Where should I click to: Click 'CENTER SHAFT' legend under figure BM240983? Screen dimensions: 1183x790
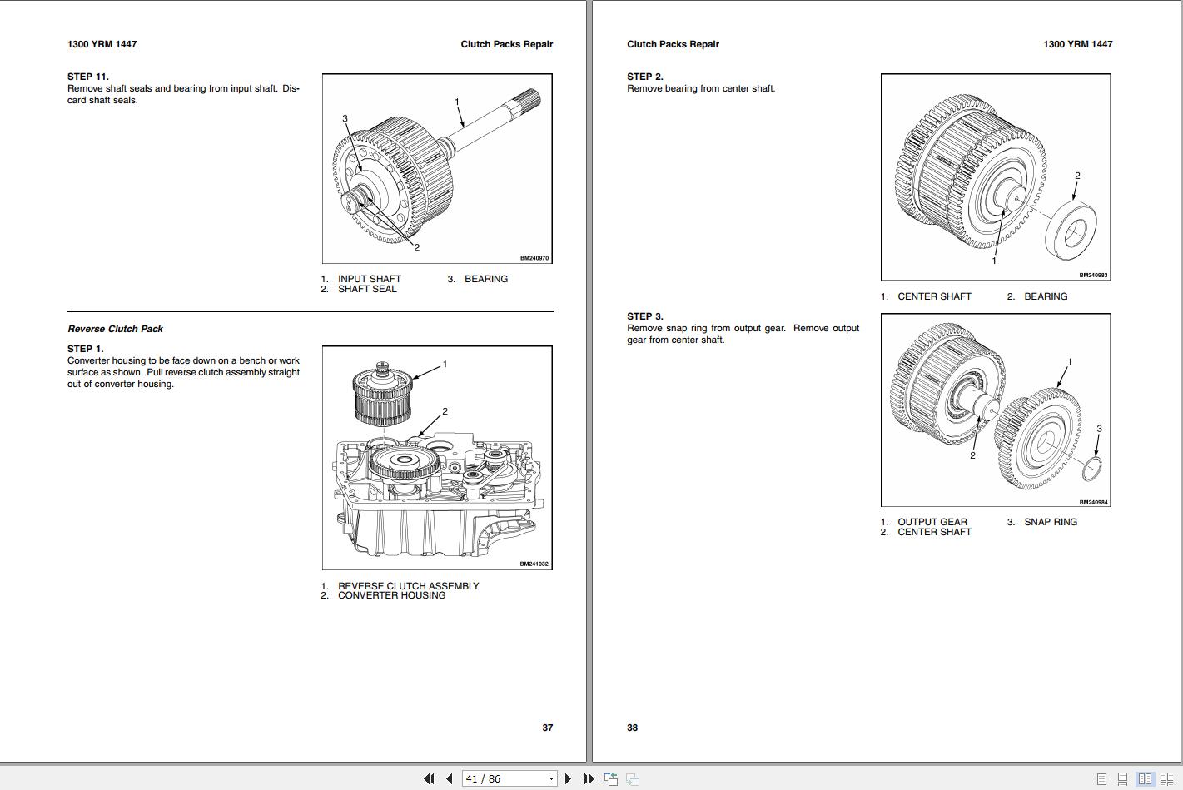point(934,296)
